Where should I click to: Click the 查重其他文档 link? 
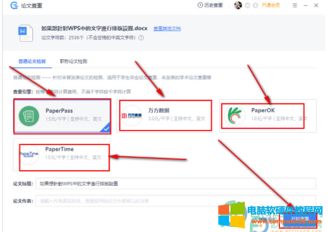pos(167,28)
